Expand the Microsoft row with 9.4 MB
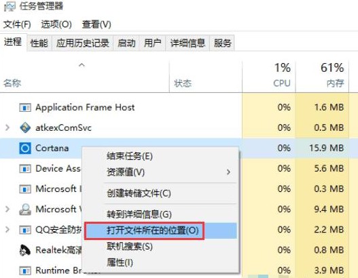This screenshot has width=358, height=278. pyautogui.click(x=7, y=210)
